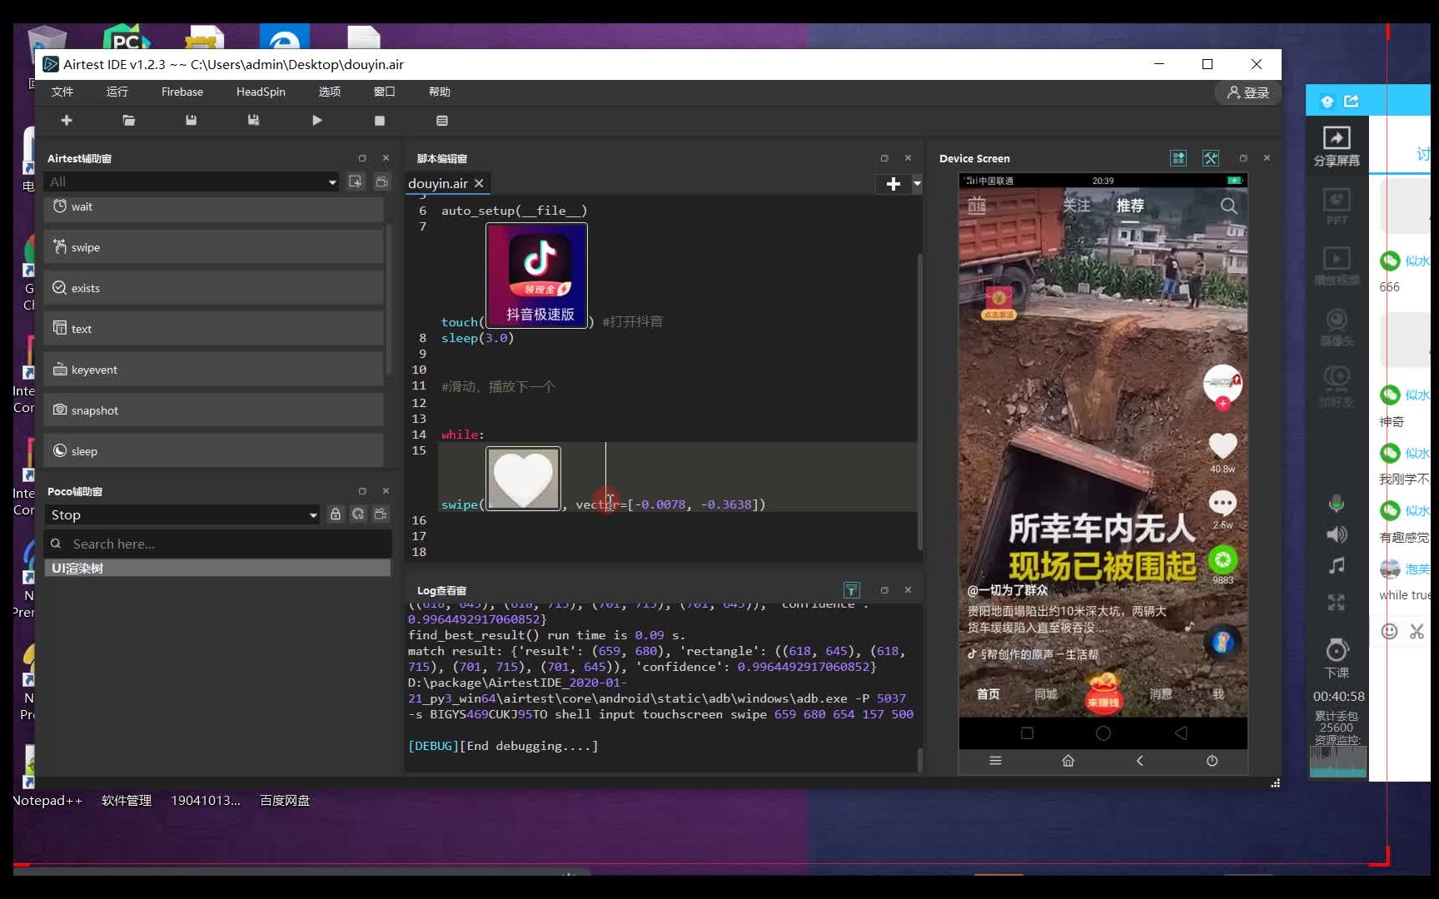Float the script editor panel
This screenshot has height=899, width=1439.
point(884,158)
